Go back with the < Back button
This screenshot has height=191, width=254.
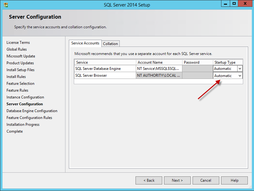point(149,180)
